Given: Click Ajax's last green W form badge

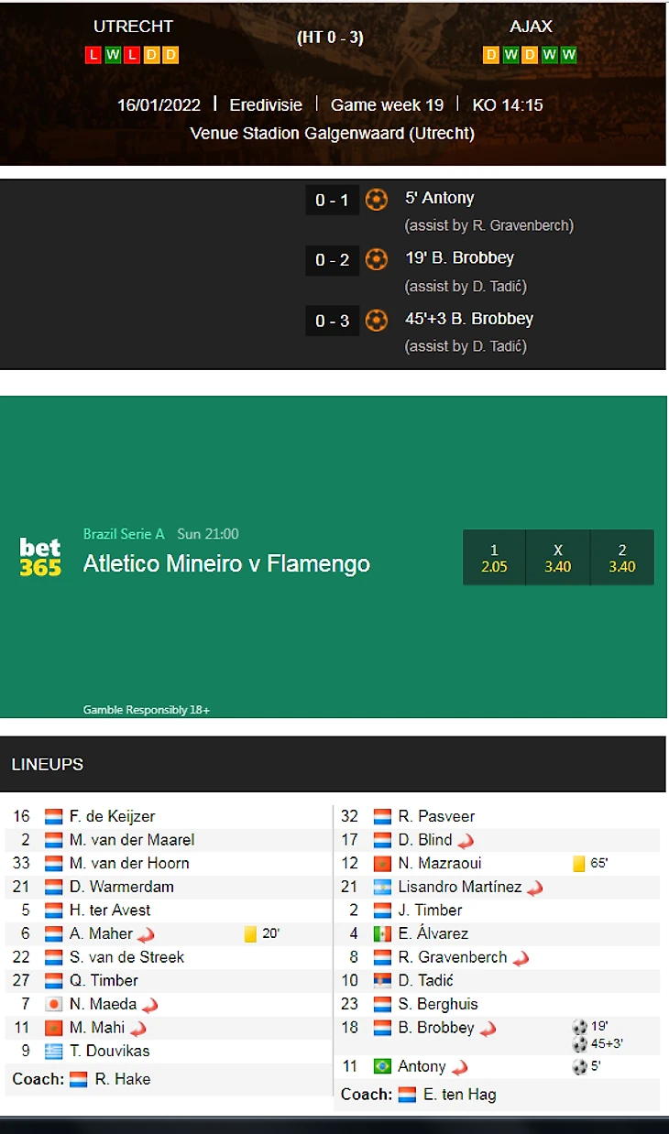Looking at the screenshot, I should tap(568, 55).
